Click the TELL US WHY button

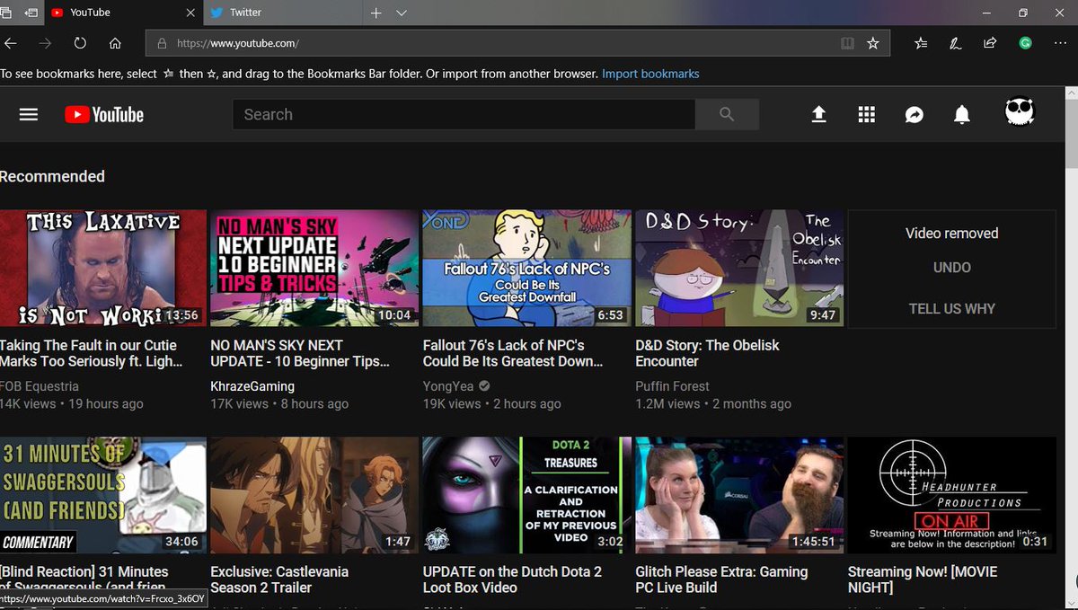pos(951,309)
